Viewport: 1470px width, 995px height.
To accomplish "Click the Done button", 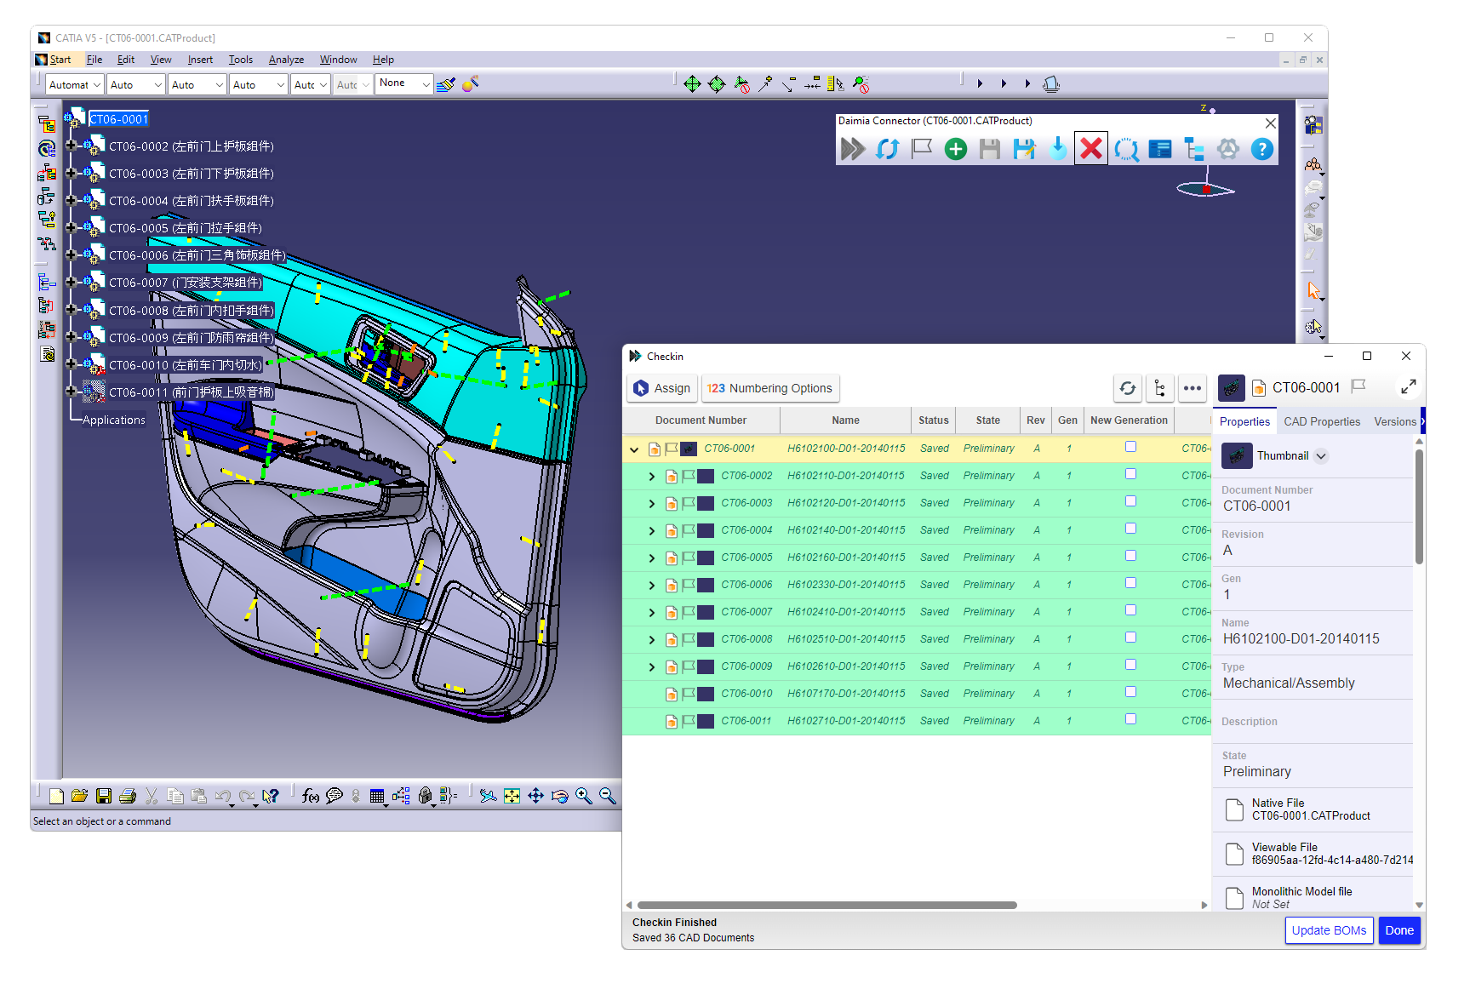I will point(1399,930).
